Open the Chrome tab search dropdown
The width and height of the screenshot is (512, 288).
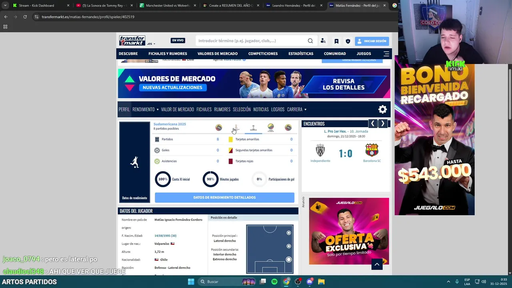point(5,6)
